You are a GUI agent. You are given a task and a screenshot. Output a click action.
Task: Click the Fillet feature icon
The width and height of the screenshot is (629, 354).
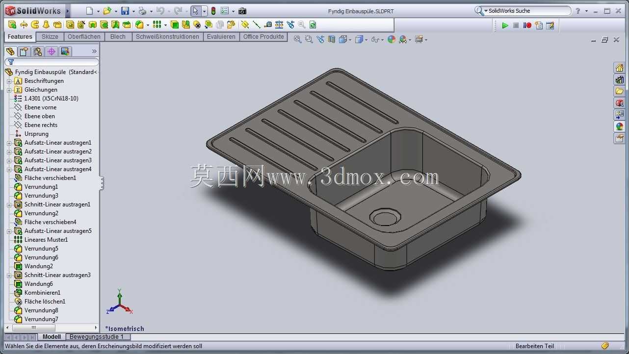point(139,25)
